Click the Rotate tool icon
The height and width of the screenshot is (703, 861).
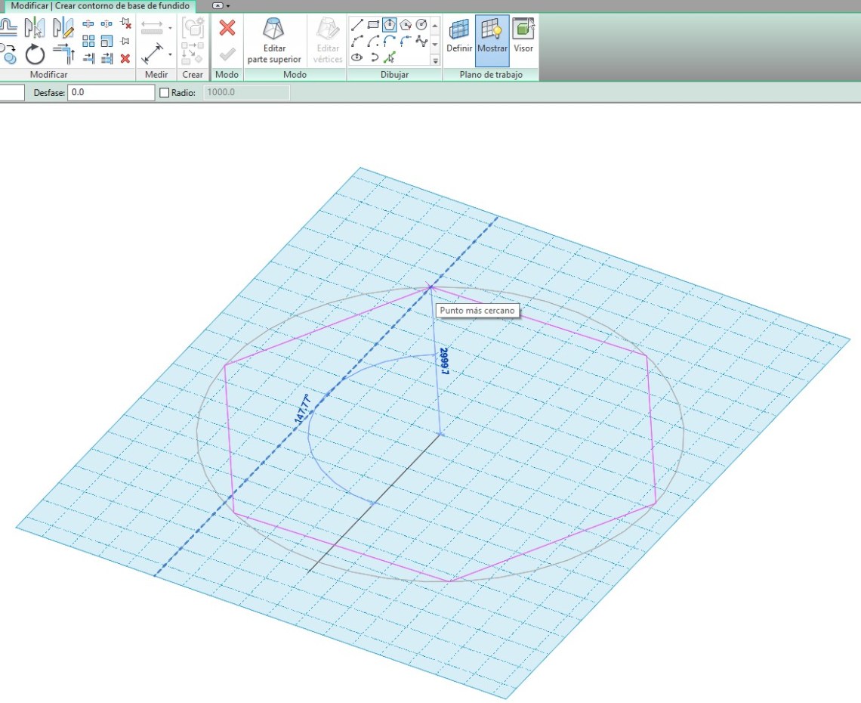click(35, 54)
